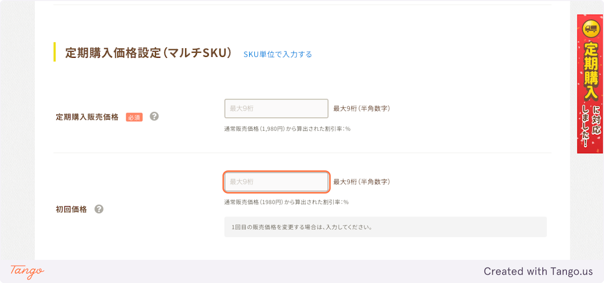Focus the highlighted 初回価格 input field
604x283 pixels.
[x=276, y=182]
